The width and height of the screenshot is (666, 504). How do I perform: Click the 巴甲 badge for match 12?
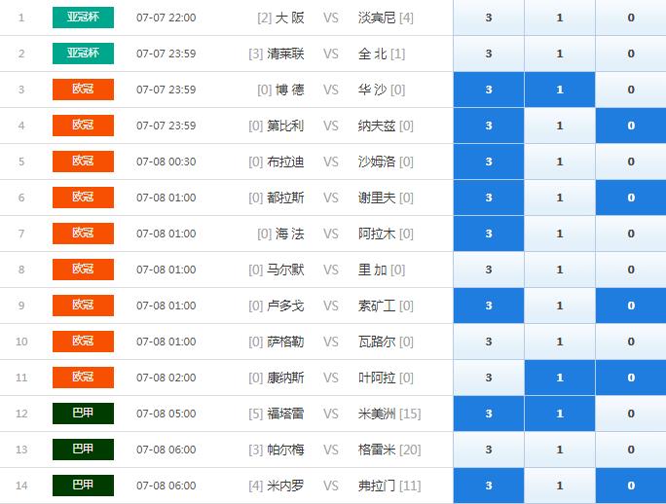pos(83,414)
